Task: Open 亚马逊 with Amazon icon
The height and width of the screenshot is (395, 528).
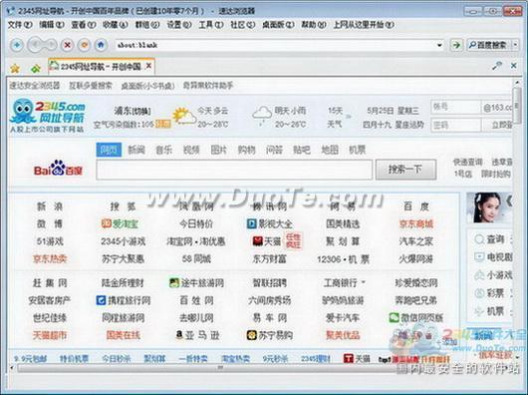Action: coord(197,335)
